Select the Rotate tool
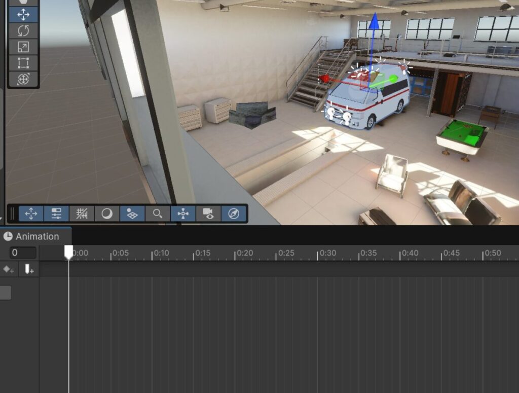This screenshot has width=519, height=393. tap(23, 30)
